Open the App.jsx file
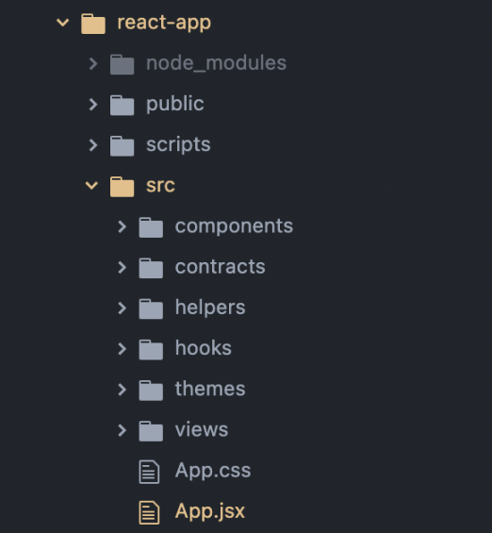 click(x=210, y=511)
